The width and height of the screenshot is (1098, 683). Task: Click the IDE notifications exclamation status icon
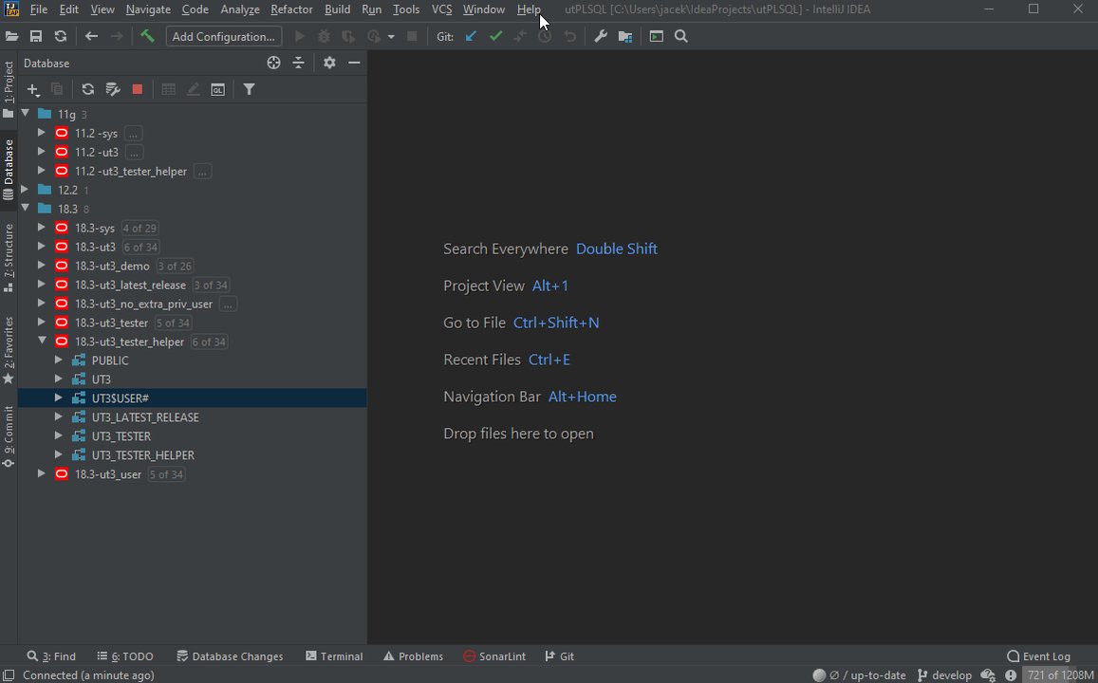pos(1011,675)
